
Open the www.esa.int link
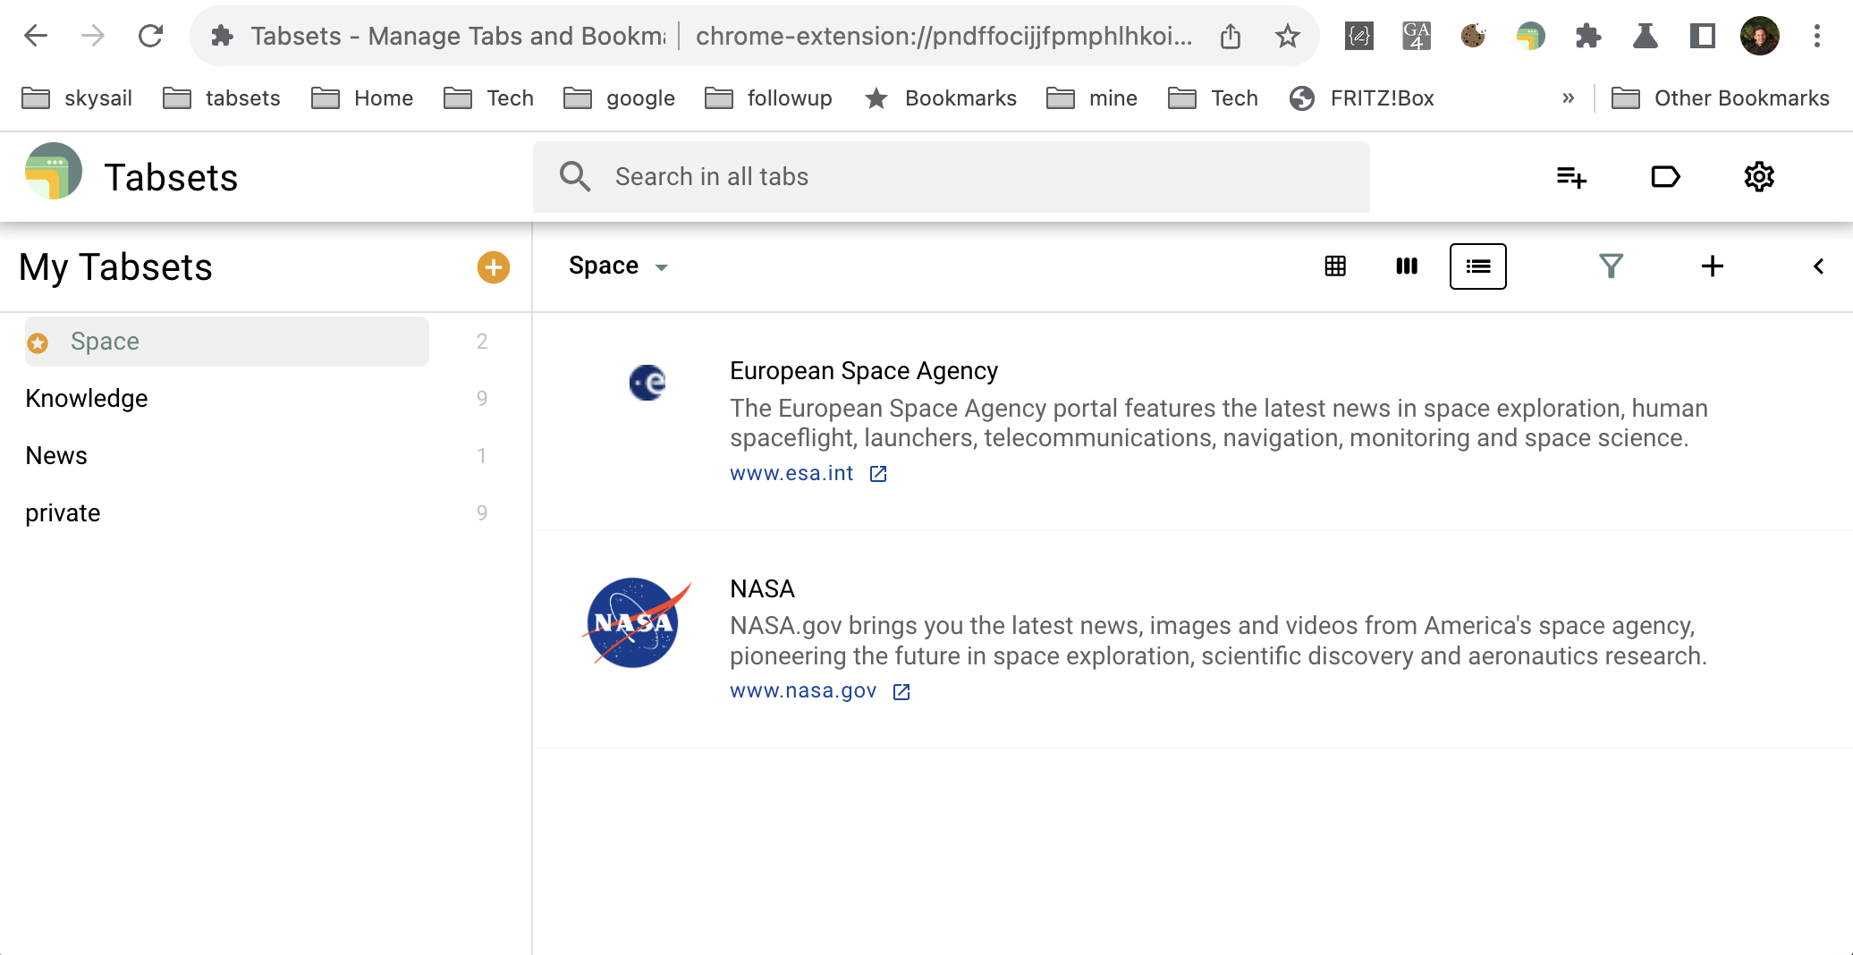pyautogui.click(x=791, y=474)
